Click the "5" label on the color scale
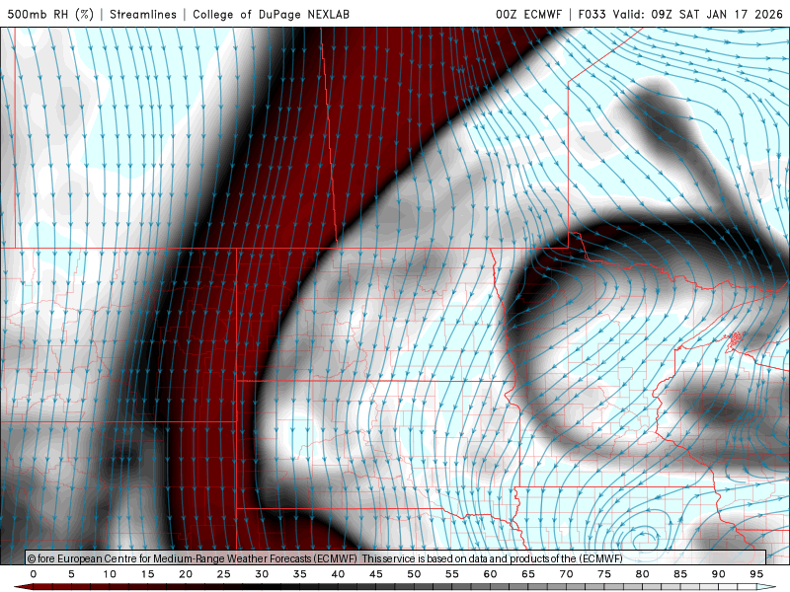 [71, 574]
